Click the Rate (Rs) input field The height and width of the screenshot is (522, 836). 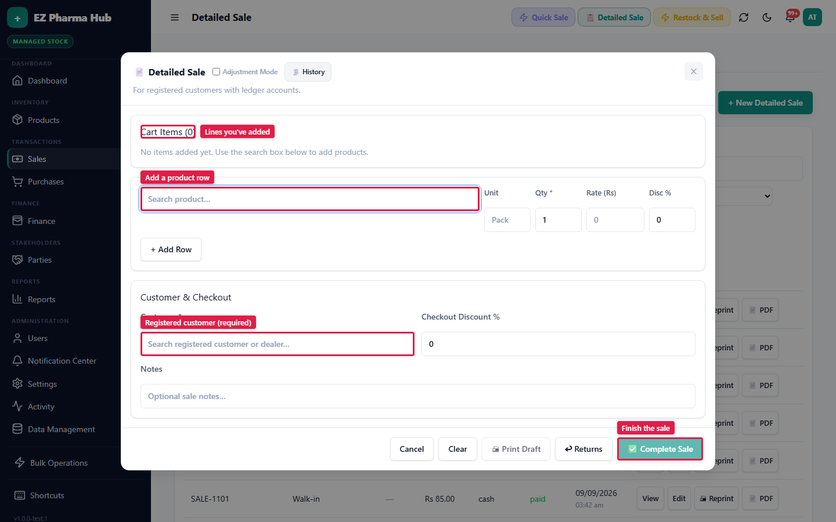615,220
